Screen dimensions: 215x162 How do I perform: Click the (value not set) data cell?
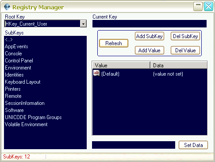[x=168, y=74]
